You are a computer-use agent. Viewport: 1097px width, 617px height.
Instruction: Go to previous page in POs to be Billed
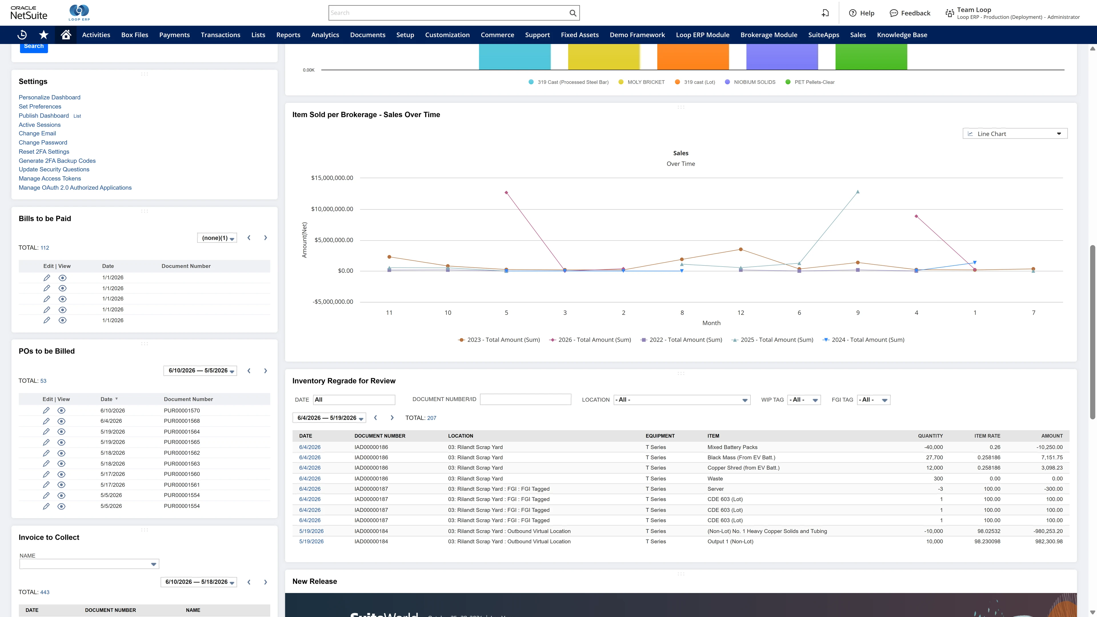(x=249, y=371)
